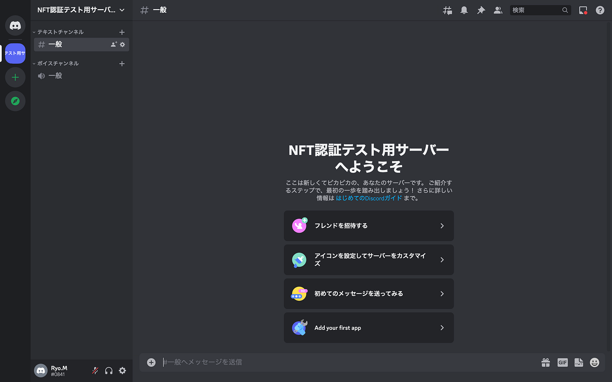
Task: Open pinned messages pin icon
Action: coord(481,10)
